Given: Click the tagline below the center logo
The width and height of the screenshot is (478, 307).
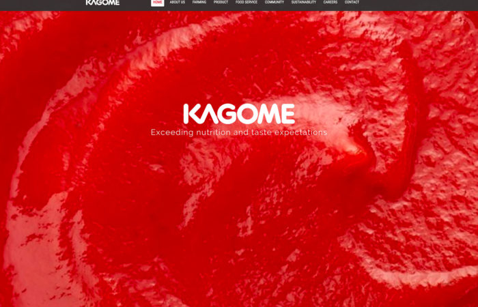Looking at the screenshot, I should click(x=239, y=132).
